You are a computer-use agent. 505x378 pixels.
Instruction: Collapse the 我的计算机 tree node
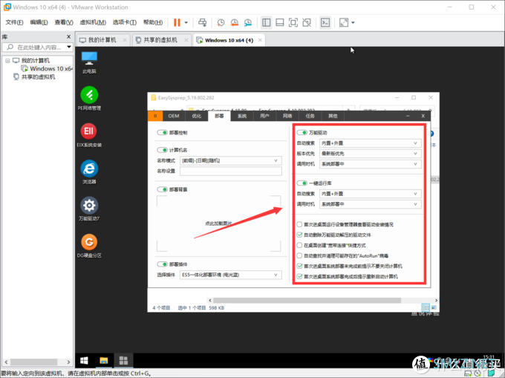pyautogui.click(x=7, y=61)
